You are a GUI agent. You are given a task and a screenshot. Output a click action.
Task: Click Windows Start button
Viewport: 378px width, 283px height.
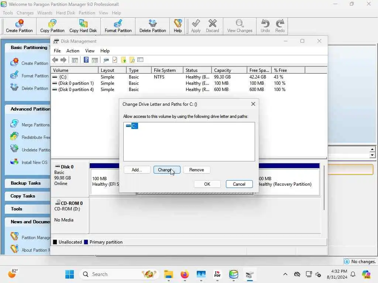[70, 274]
